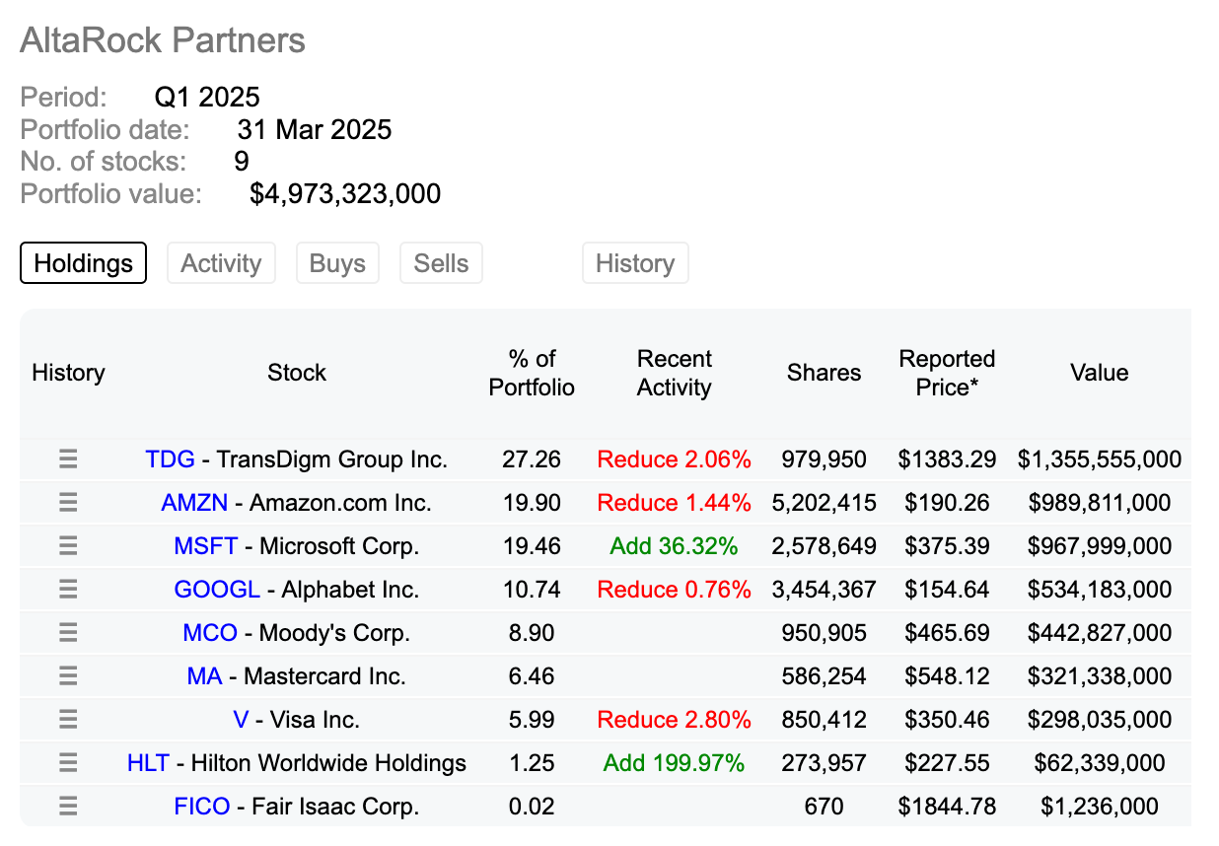
Task: Click the 'Reduce 2.06%' activity cell
Action: coord(675,459)
